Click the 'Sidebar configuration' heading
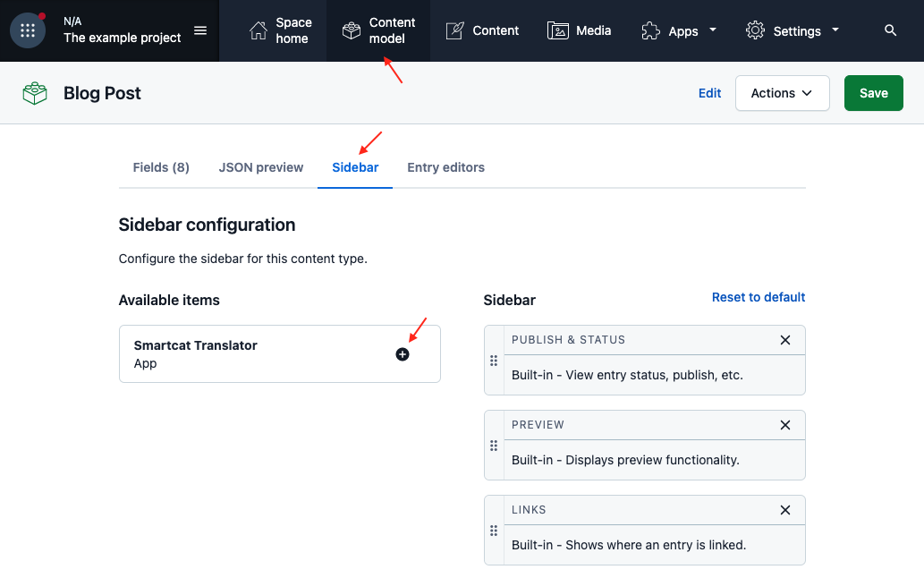The image size is (924, 578). click(x=207, y=225)
